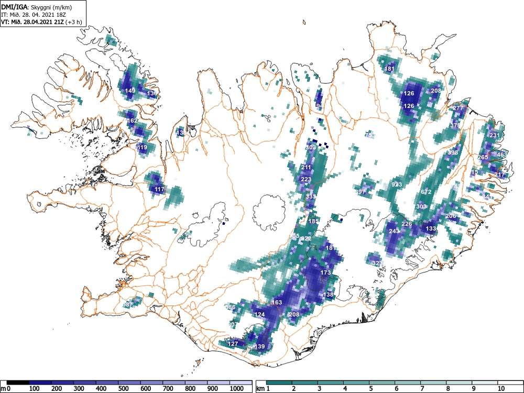Click the visibility value '231' in the east
This screenshot has height=393, width=524.
point(494,135)
